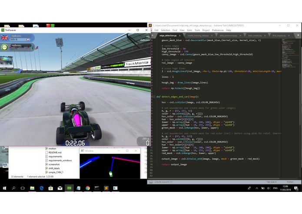
Task: Open the tab overflow dropdown arrow
Action: [298, 36]
